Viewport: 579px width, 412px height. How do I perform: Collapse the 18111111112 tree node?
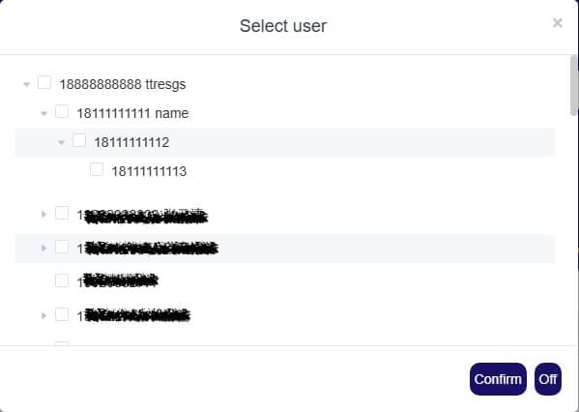(61, 142)
